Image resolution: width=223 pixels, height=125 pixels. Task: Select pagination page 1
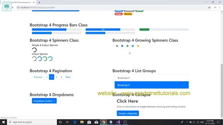click(47, 77)
